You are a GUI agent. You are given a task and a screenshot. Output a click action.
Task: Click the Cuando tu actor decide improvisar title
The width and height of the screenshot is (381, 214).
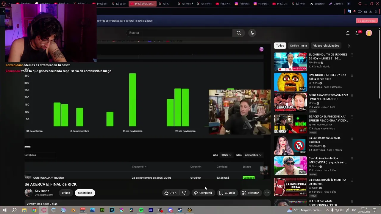pos(328,160)
